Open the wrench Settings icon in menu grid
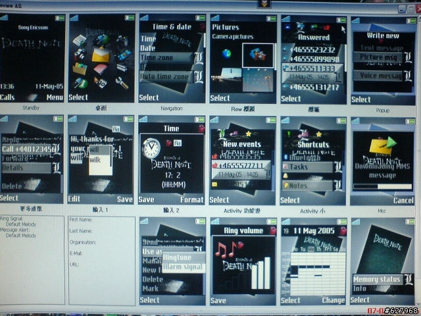Viewport: 421px width, 316px height. tap(122, 83)
